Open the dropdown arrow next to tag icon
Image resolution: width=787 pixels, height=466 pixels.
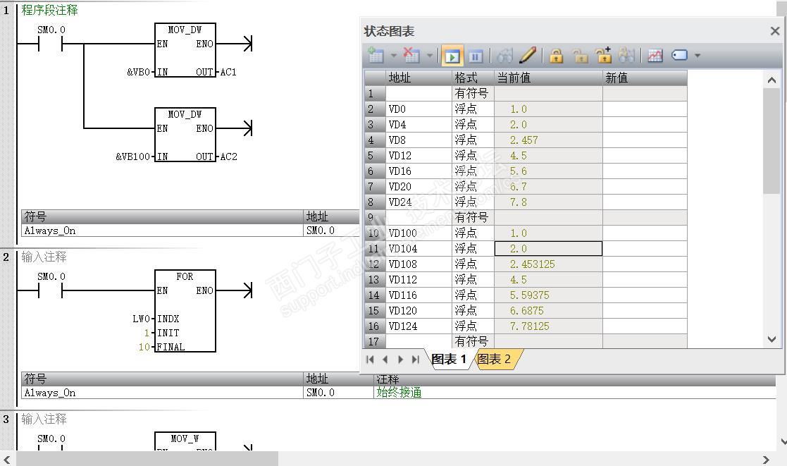pos(697,56)
